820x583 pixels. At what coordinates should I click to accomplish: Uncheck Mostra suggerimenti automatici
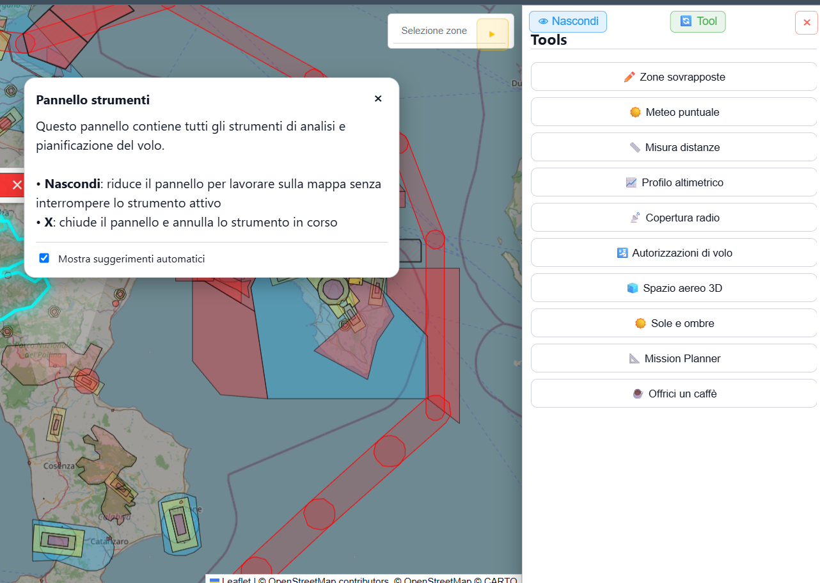point(44,258)
